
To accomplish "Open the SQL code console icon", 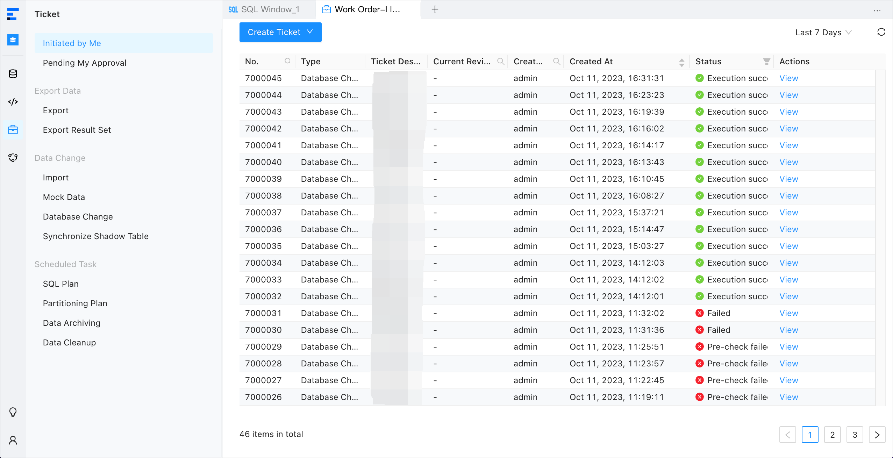I will click(x=13, y=102).
